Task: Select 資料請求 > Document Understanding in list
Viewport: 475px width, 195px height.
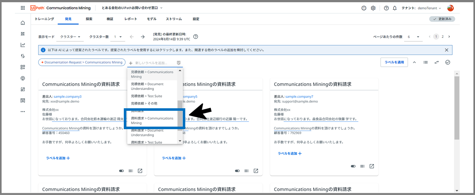Action: 152,133
